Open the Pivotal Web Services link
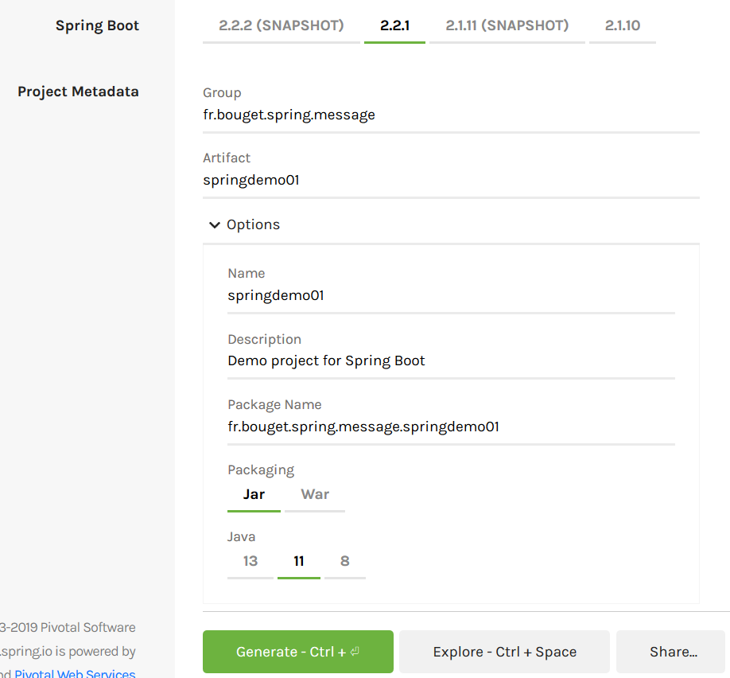The image size is (730, 678). pyautogui.click(x=75, y=673)
